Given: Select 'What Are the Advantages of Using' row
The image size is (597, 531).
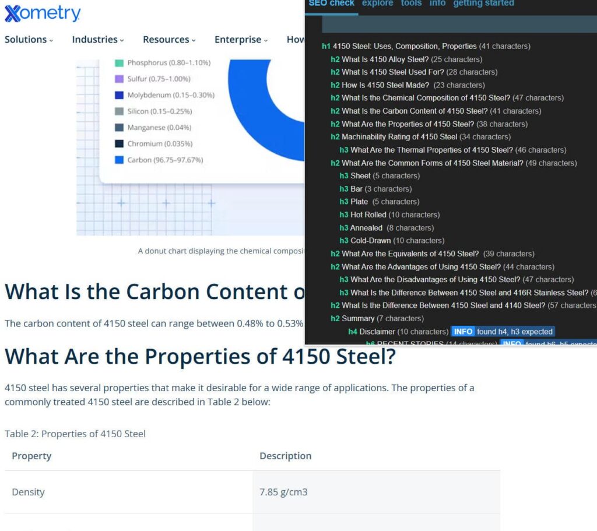Looking at the screenshot, I should pos(442,267).
